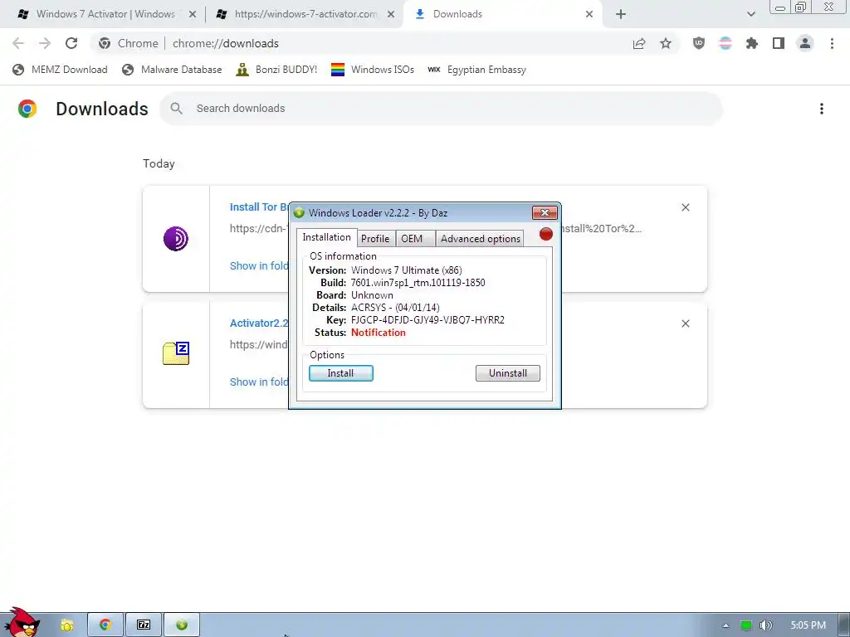
Task: Open Chrome's three-dot main menu
Action: pyautogui.click(x=832, y=43)
